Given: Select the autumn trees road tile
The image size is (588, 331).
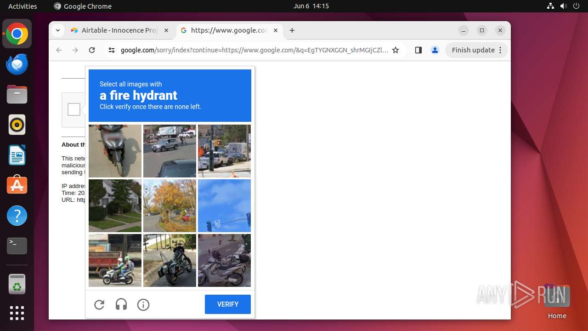Looking at the screenshot, I should click(170, 205).
